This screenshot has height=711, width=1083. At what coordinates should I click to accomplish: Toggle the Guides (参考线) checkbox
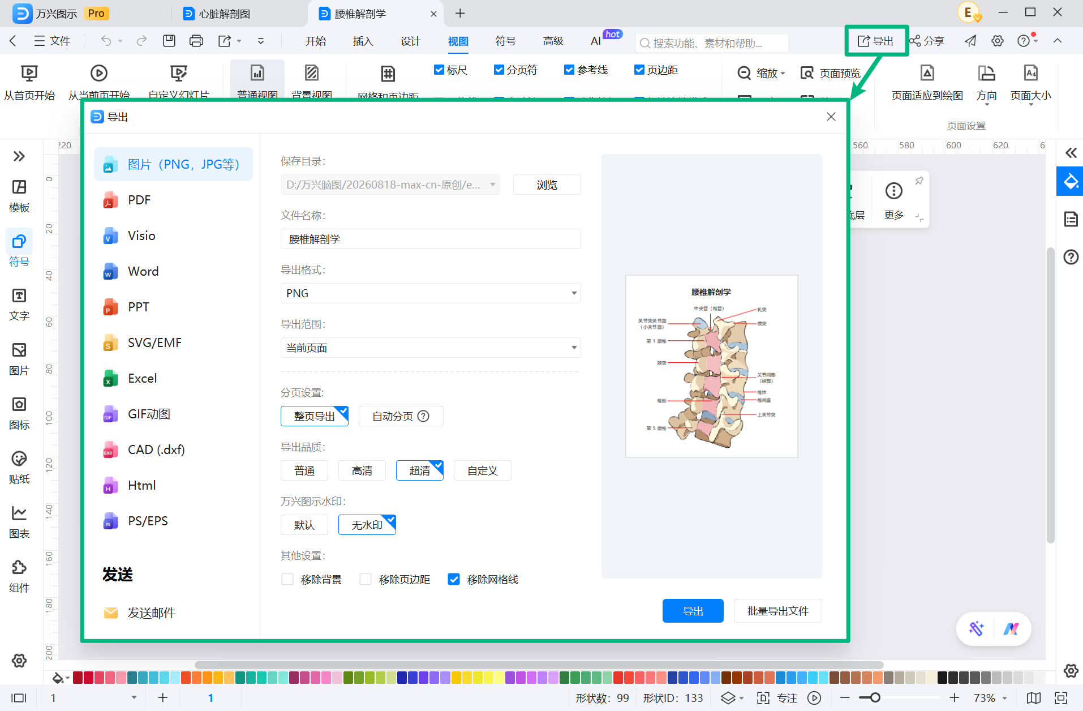(569, 70)
